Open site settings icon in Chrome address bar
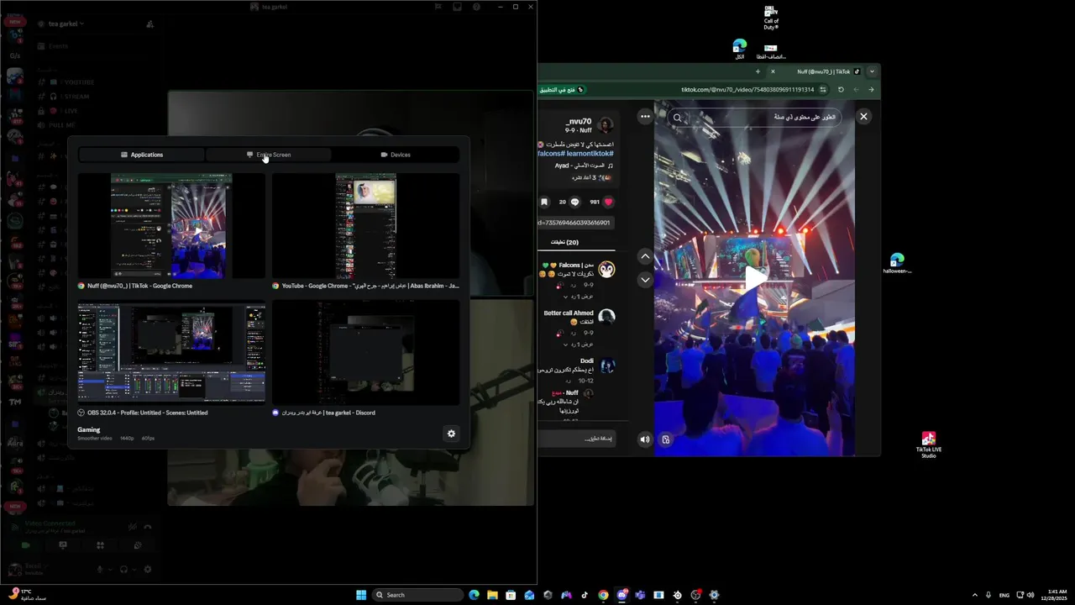The height and width of the screenshot is (605, 1075). (823, 89)
